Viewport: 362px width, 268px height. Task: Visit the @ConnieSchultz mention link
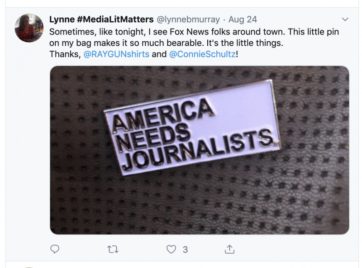202,54
